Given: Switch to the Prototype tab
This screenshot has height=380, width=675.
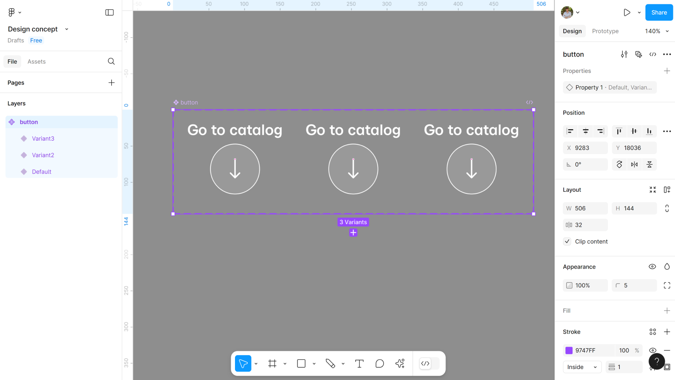Looking at the screenshot, I should [x=605, y=31].
